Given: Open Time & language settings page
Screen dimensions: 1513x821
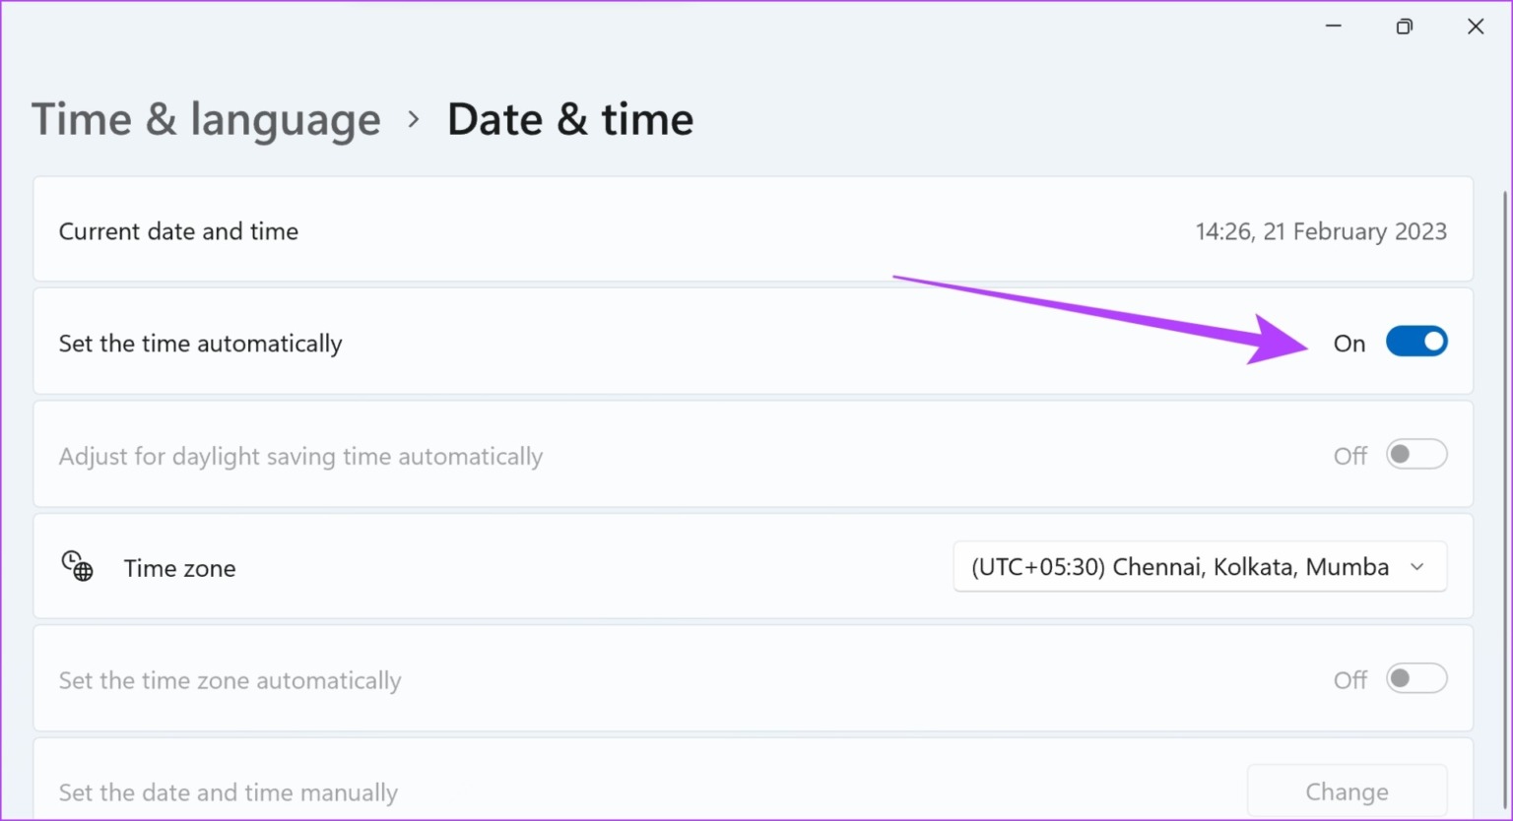Looking at the screenshot, I should [206, 118].
